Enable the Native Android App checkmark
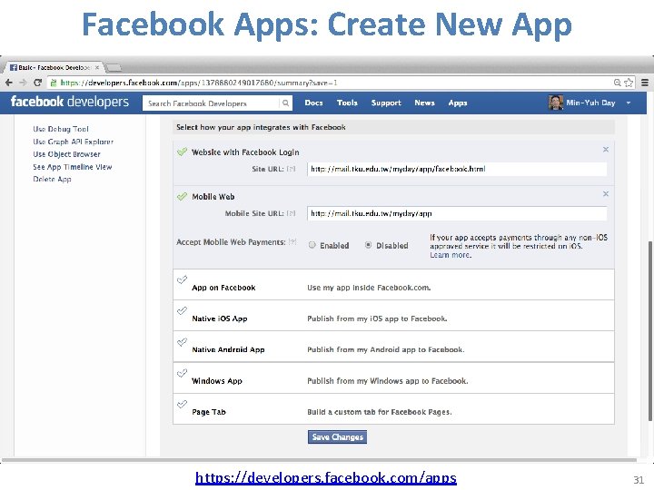The height and width of the screenshot is (490, 654). (x=182, y=342)
